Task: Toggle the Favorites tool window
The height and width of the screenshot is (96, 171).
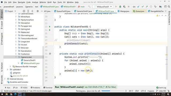Action: [x=2, y=79]
